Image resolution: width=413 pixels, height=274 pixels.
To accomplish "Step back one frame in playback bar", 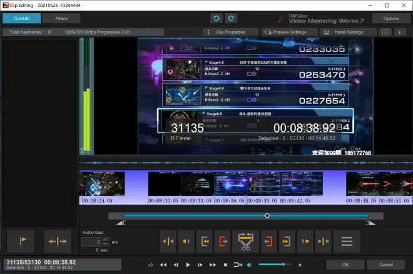I will pyautogui.click(x=176, y=265).
